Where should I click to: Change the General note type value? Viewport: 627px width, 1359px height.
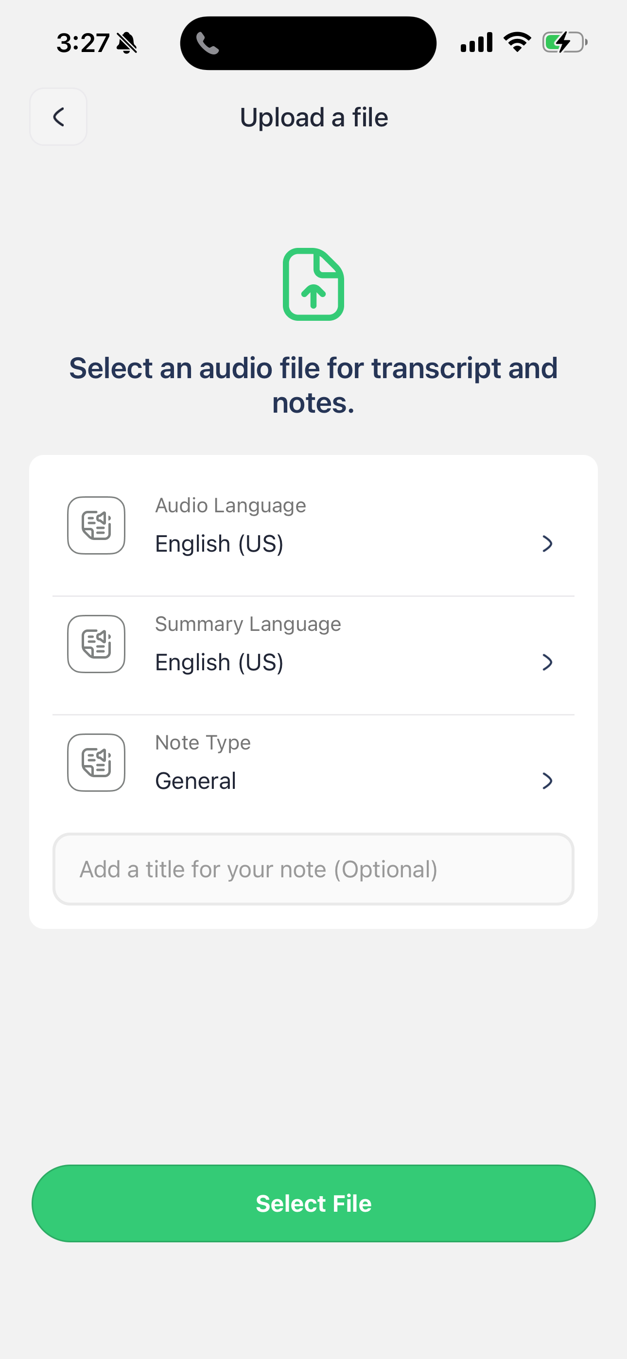pos(196,781)
